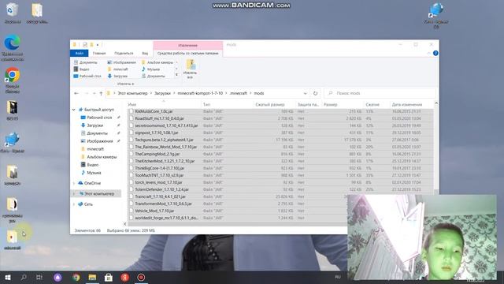The height and width of the screenshot is (284, 504).
Task: Click .minecraft in breadcrumb path
Action: 239,93
